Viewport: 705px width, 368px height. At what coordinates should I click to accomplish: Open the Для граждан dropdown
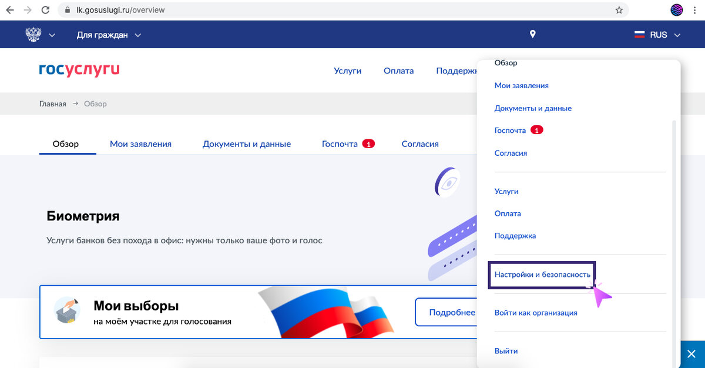pos(109,35)
